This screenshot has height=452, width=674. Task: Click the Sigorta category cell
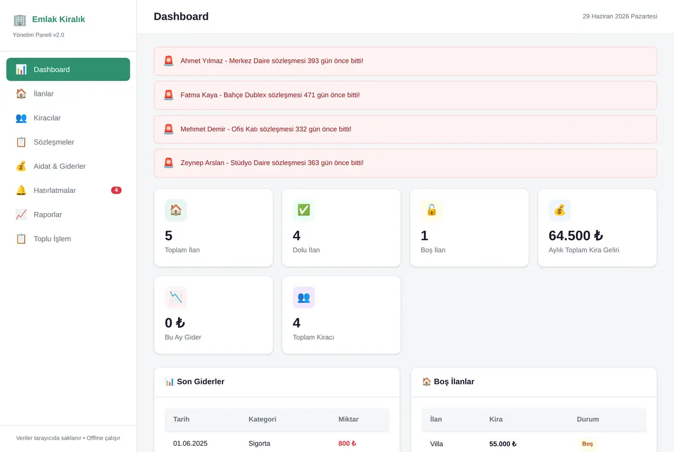pos(259,444)
